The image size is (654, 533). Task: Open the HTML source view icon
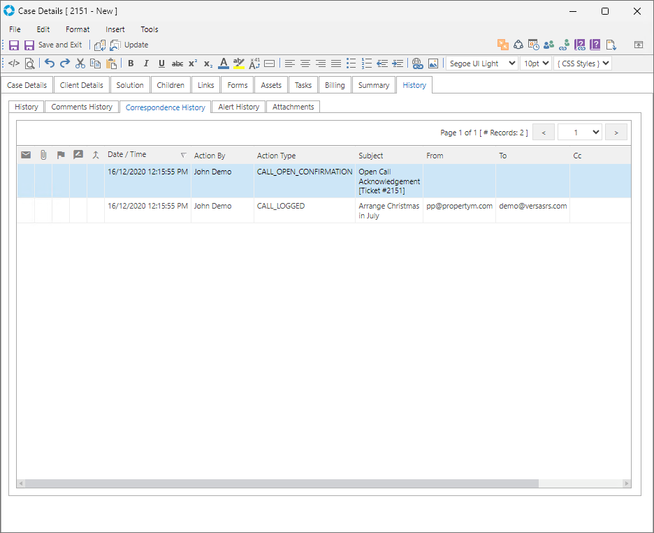point(14,63)
